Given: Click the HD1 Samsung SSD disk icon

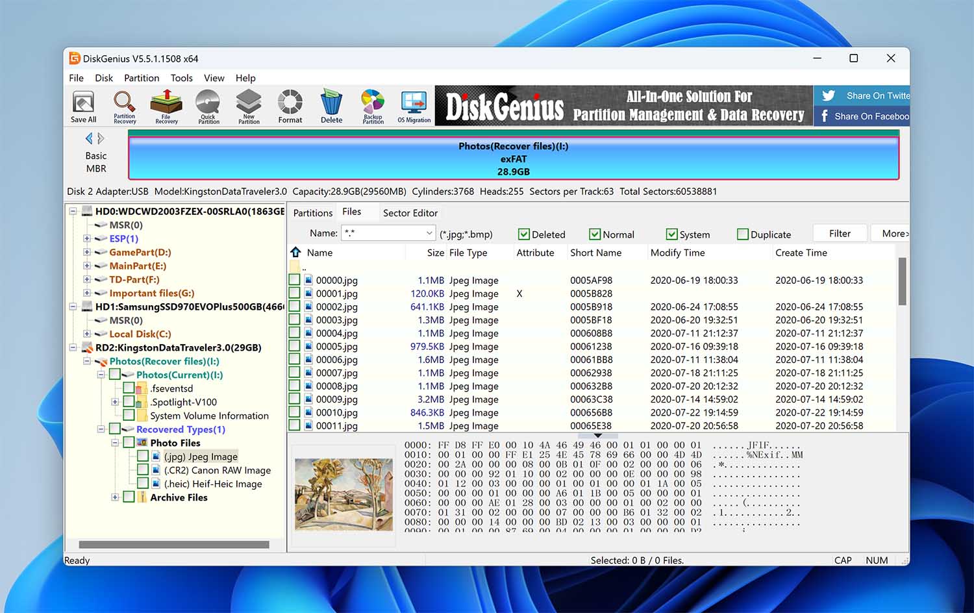Looking at the screenshot, I should coord(87,306).
